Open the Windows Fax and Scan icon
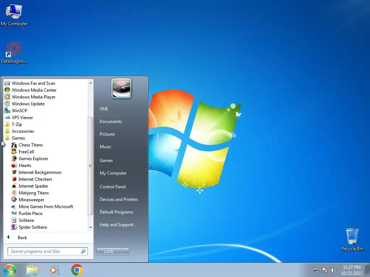The image size is (370, 277). pyautogui.click(x=7, y=83)
